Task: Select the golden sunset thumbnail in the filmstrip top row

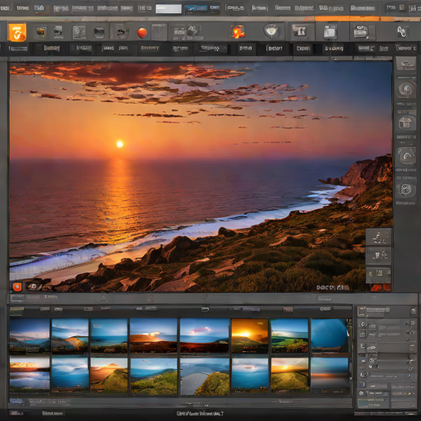Action: click(x=250, y=335)
